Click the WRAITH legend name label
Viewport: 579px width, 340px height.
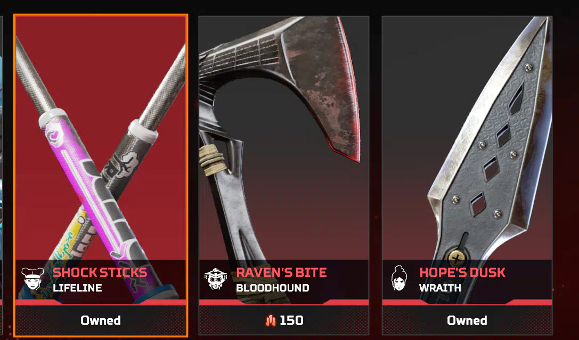coord(440,288)
